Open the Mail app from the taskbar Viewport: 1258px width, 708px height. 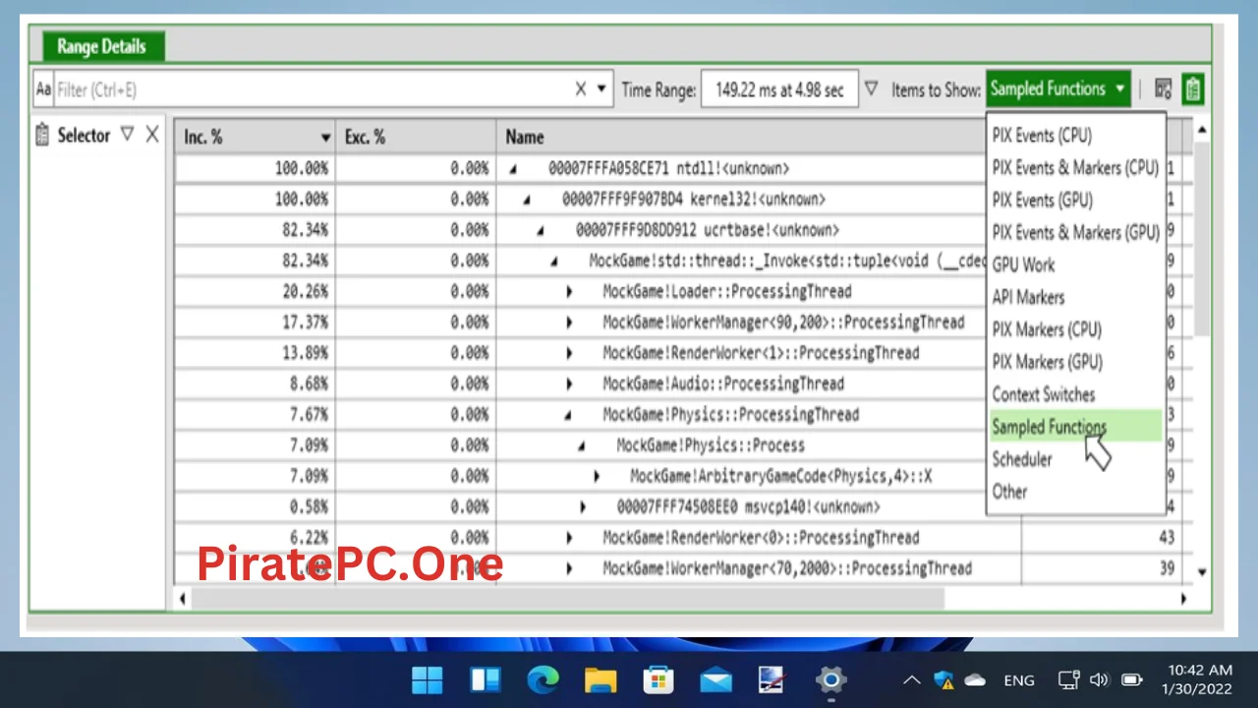[715, 679]
